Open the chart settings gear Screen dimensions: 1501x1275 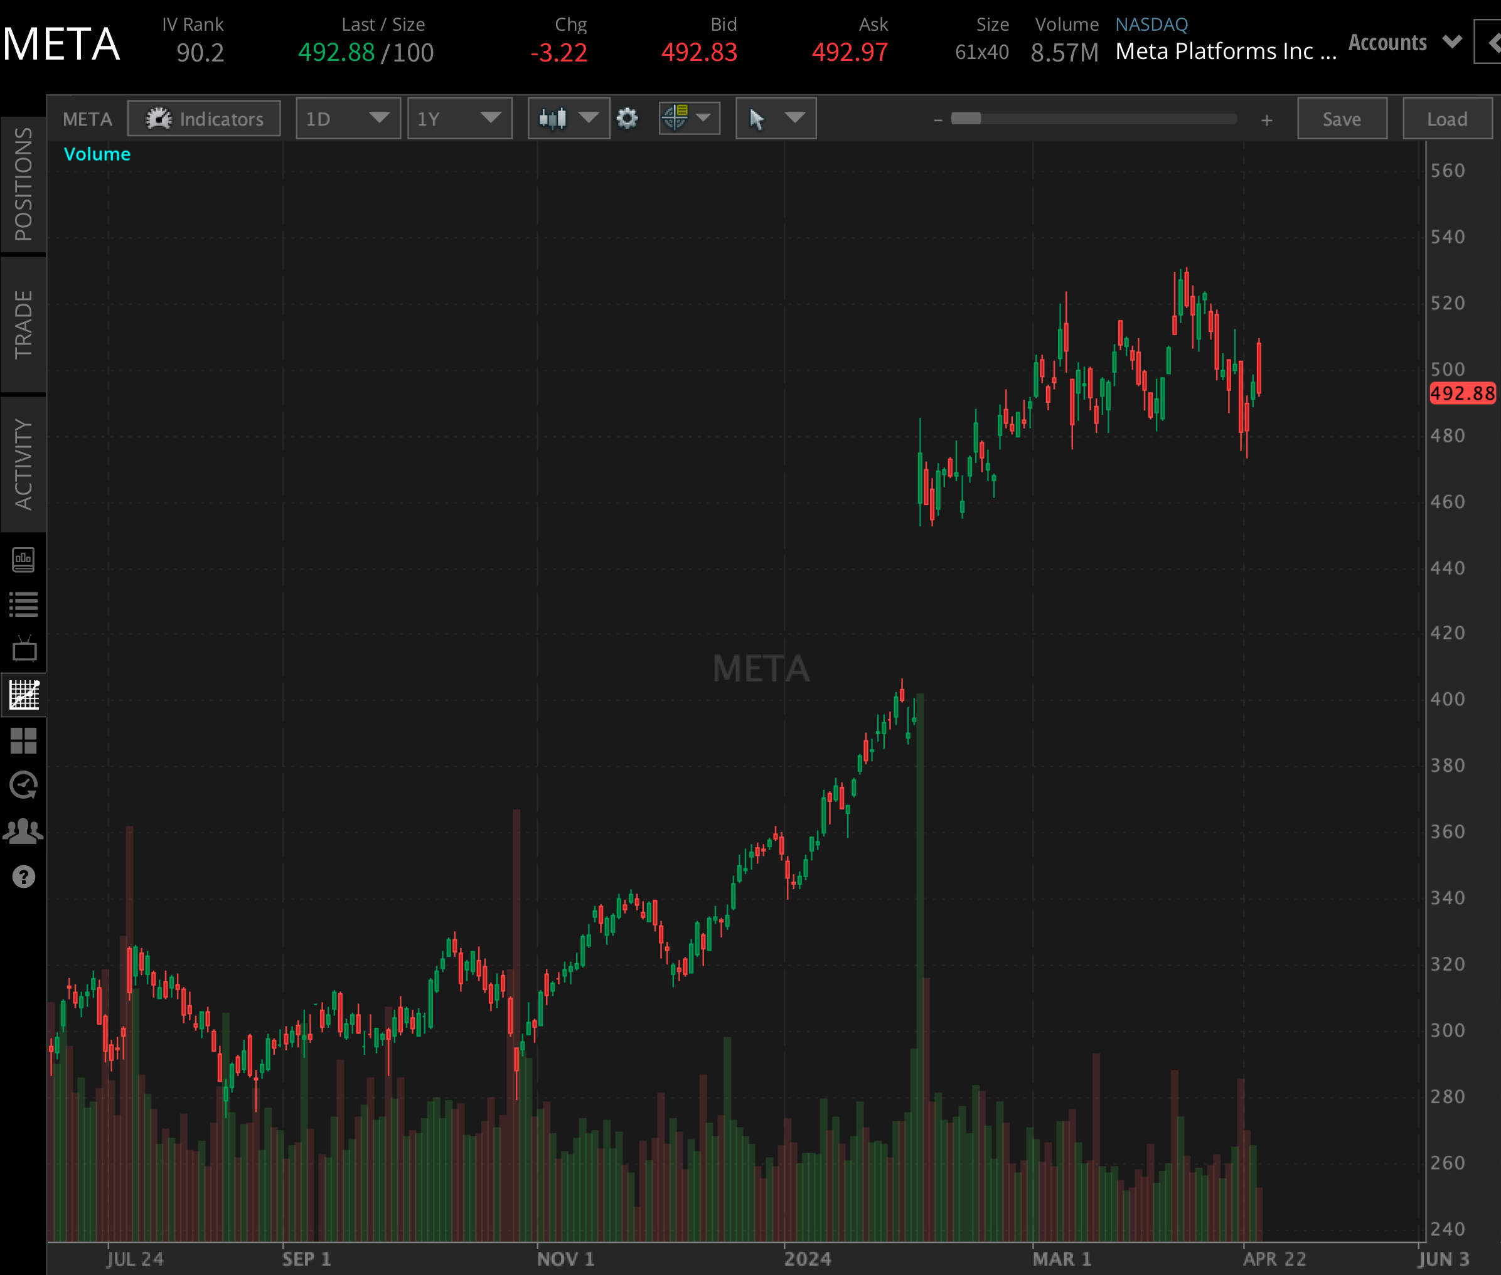[628, 119]
